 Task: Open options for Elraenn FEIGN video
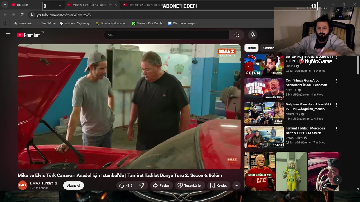click(337, 57)
